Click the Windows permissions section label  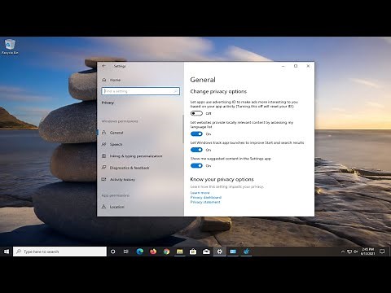point(120,121)
